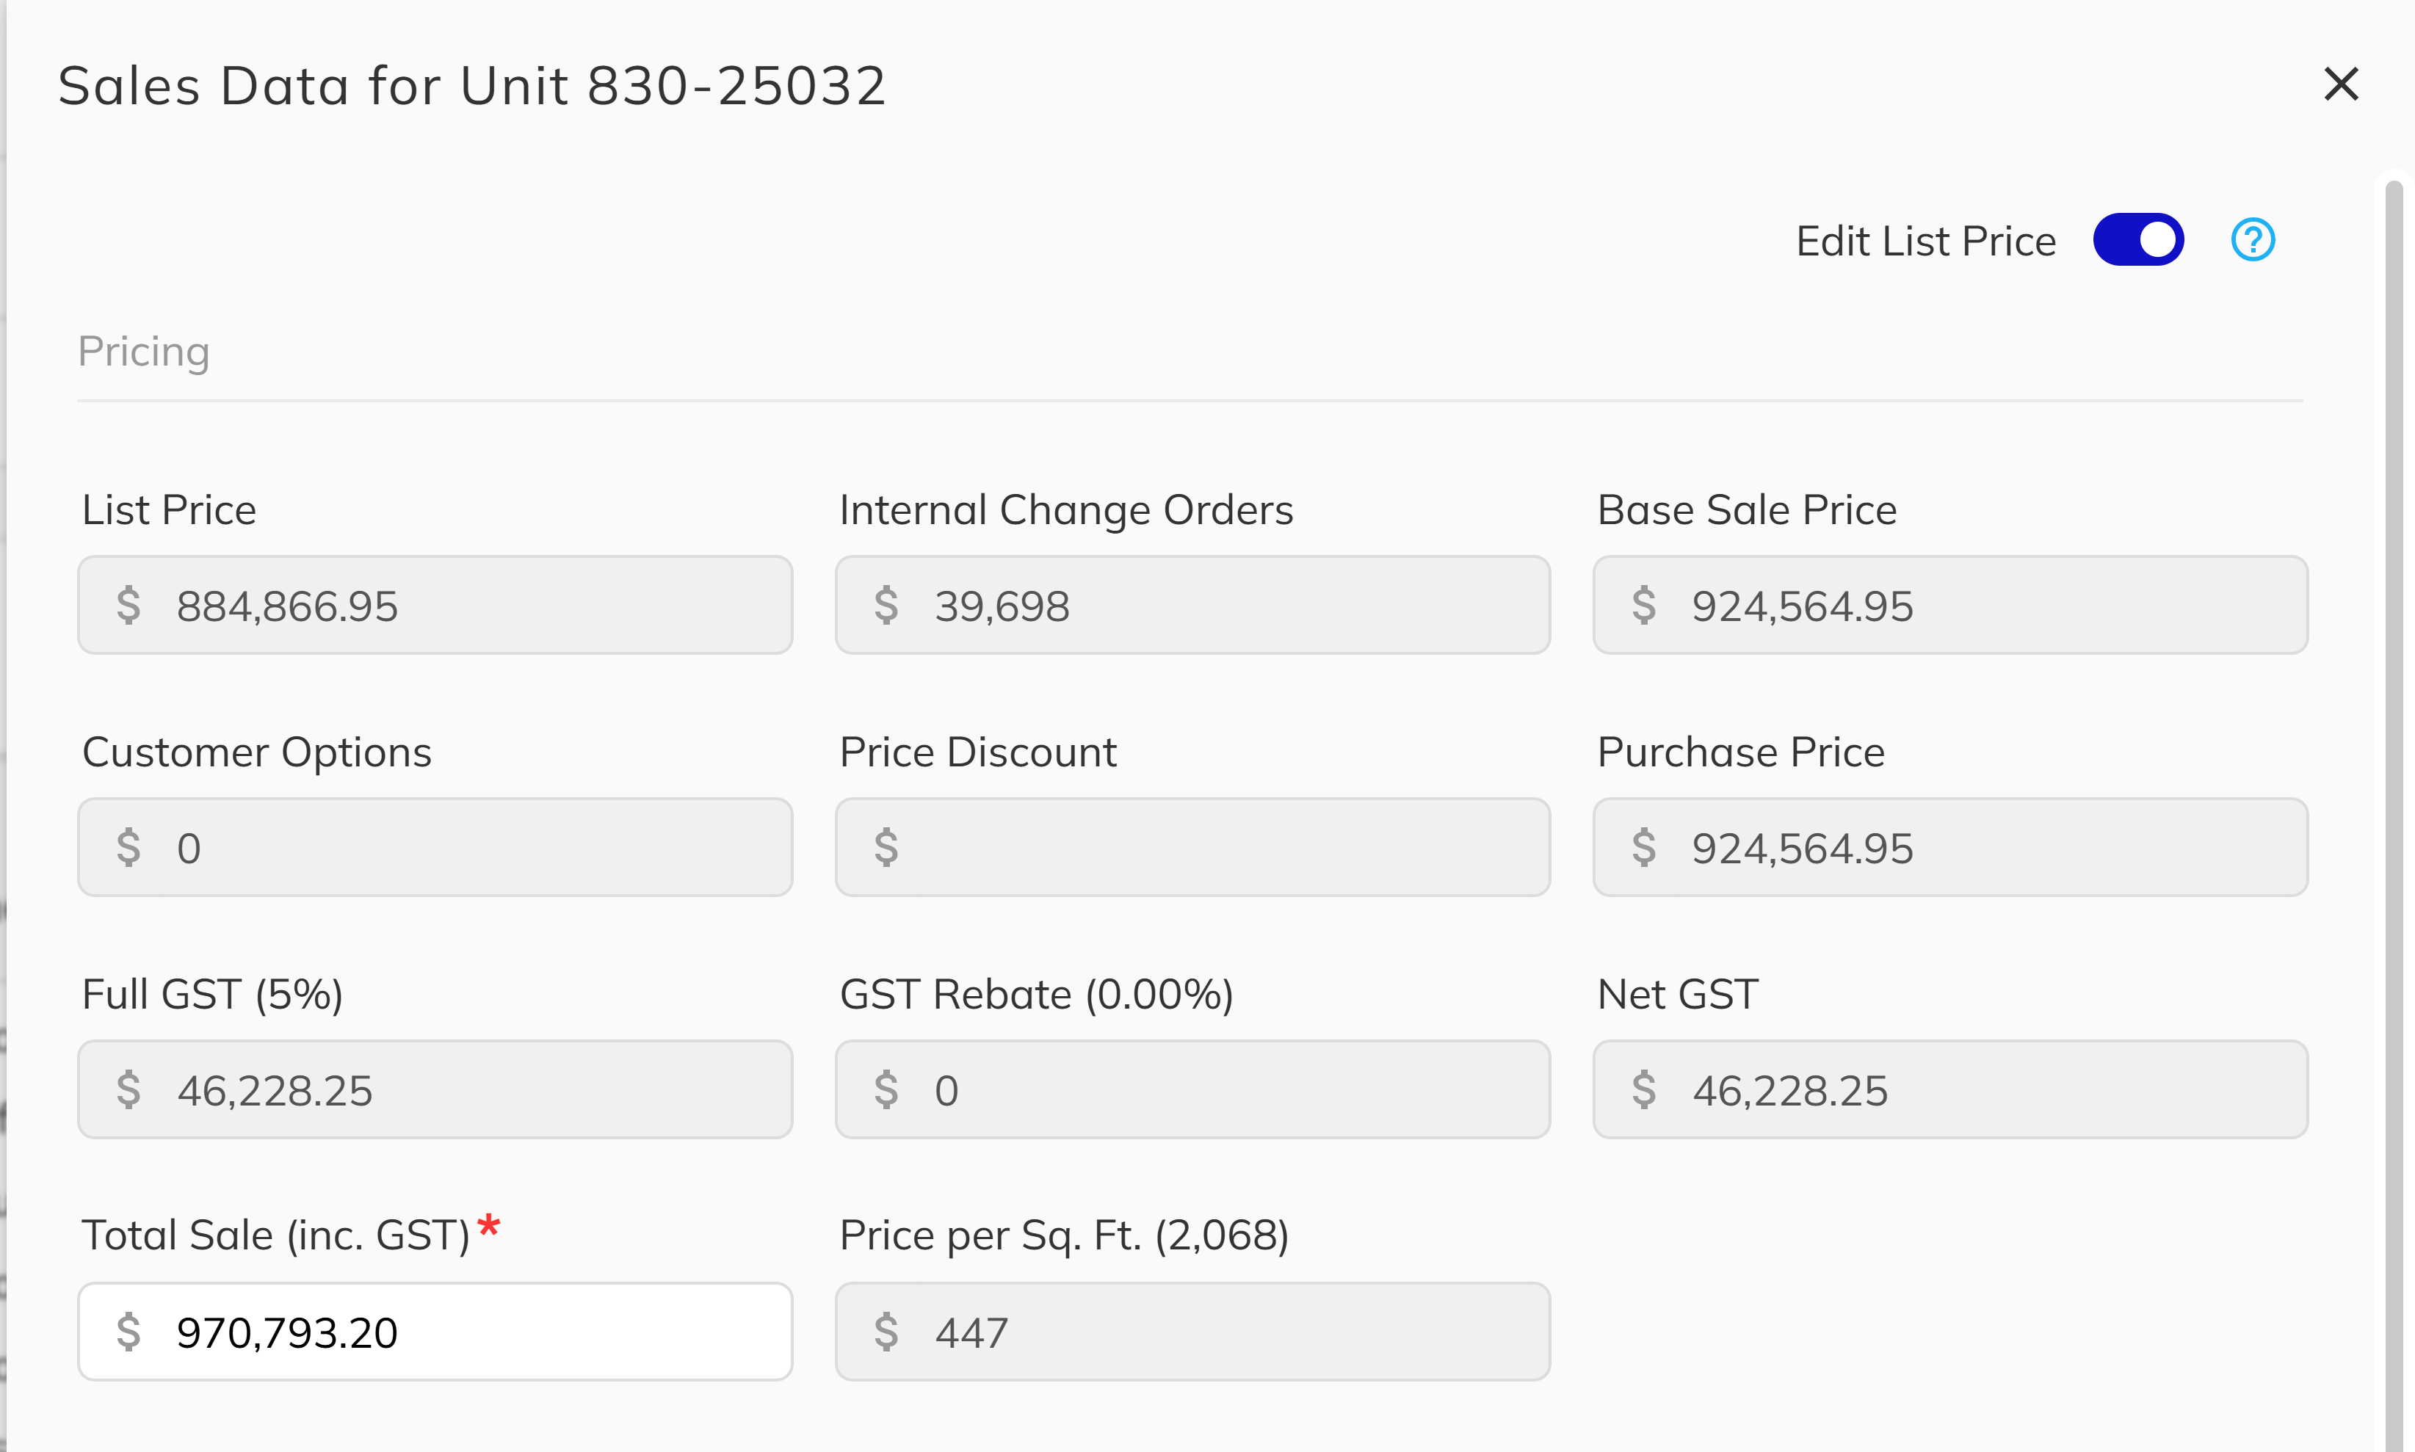2415x1452 pixels.
Task: Click the Edit List Price label
Action: (x=1924, y=240)
